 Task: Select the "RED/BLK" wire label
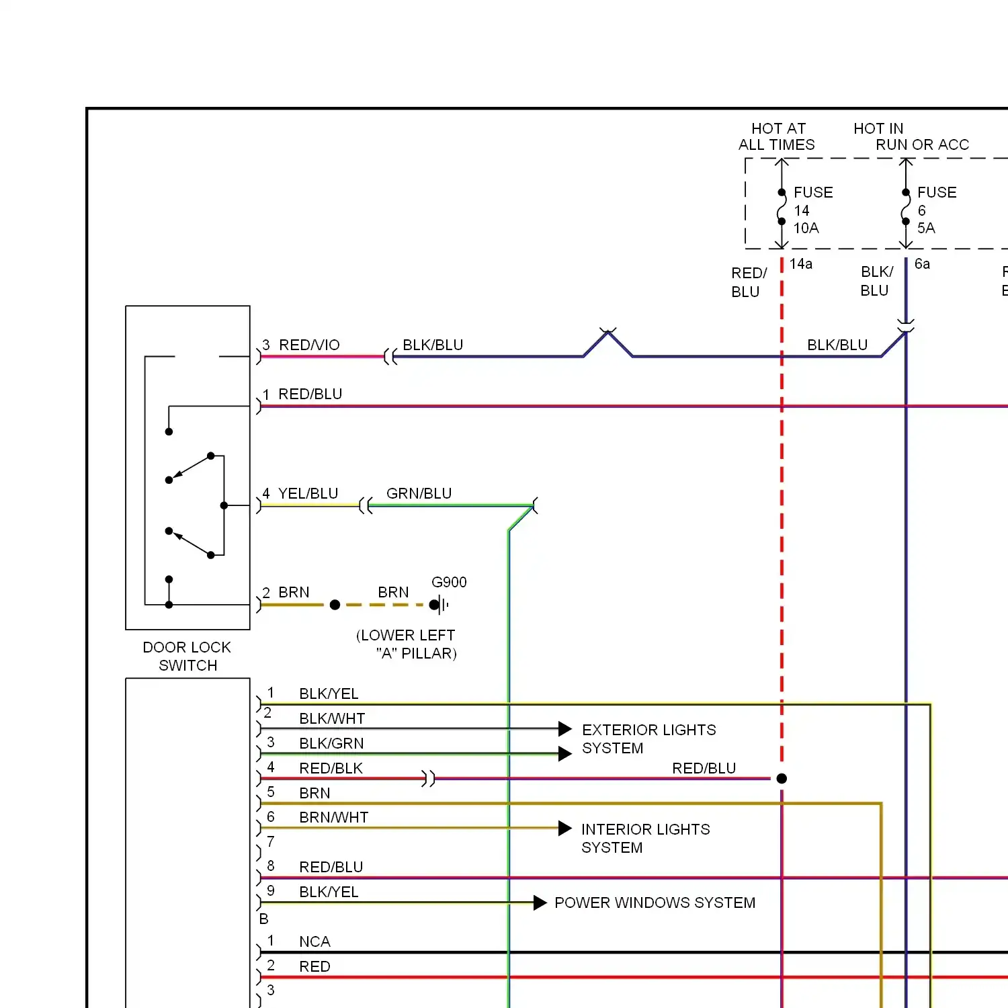(331, 768)
